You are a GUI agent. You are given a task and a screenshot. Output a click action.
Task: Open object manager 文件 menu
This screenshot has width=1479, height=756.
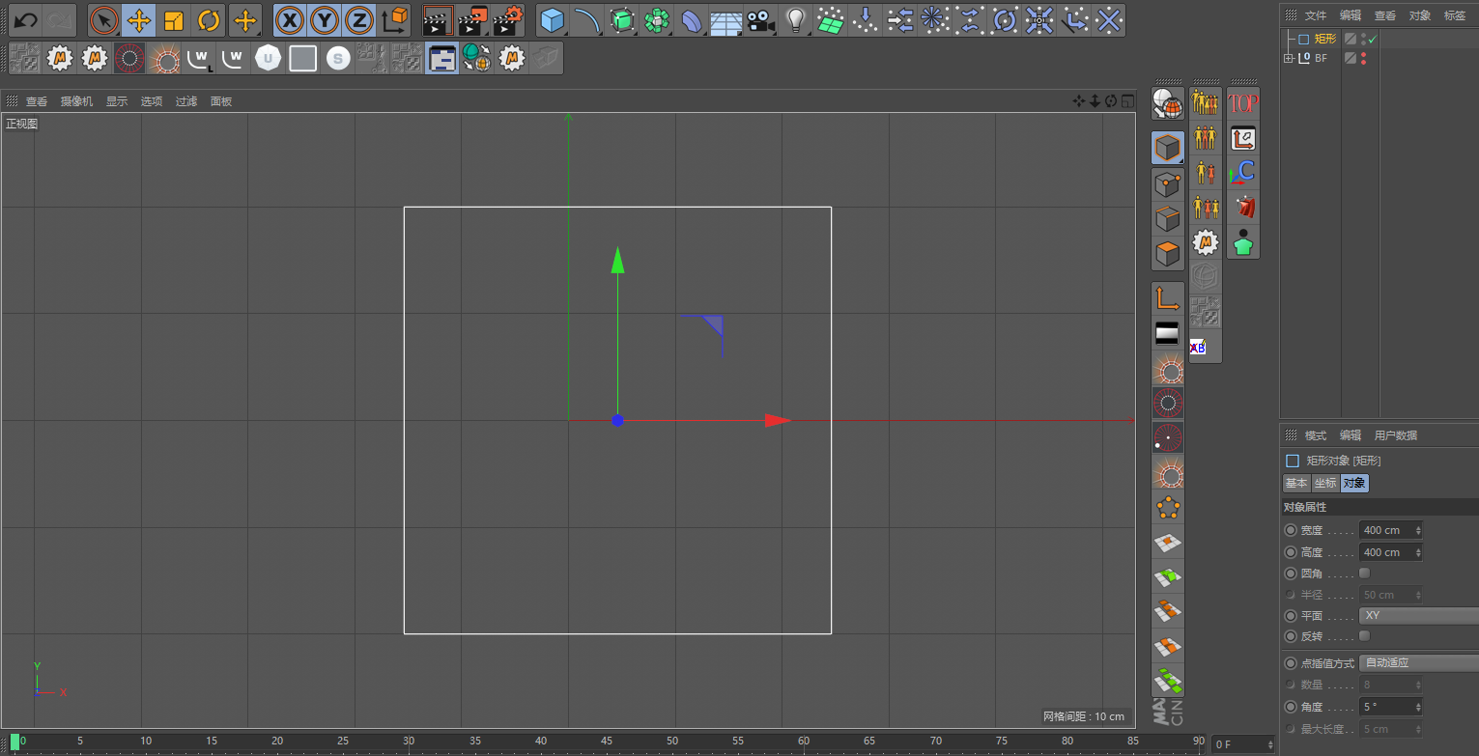click(x=1316, y=15)
